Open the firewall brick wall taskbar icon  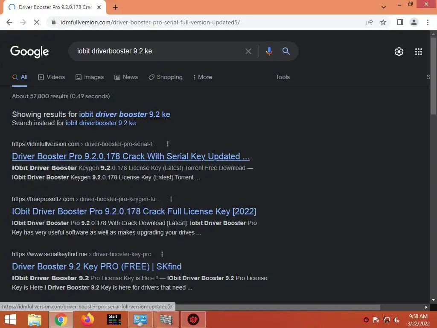pyautogui.click(x=166, y=319)
